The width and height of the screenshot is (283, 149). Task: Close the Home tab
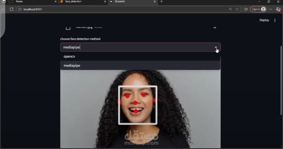(55, 2)
